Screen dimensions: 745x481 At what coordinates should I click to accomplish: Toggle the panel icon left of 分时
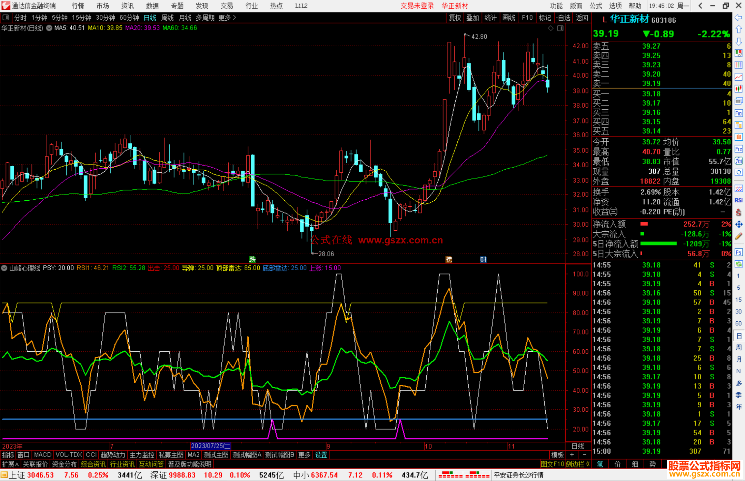(6, 18)
